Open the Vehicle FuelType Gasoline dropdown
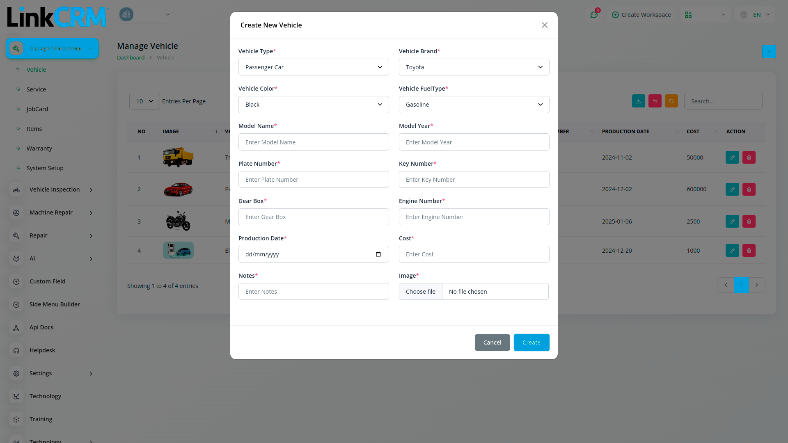 coord(474,105)
